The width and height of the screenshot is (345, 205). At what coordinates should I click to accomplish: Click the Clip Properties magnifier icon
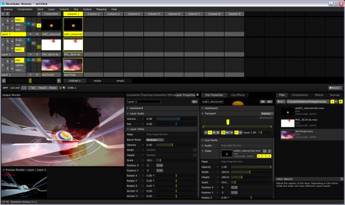coord(263,101)
